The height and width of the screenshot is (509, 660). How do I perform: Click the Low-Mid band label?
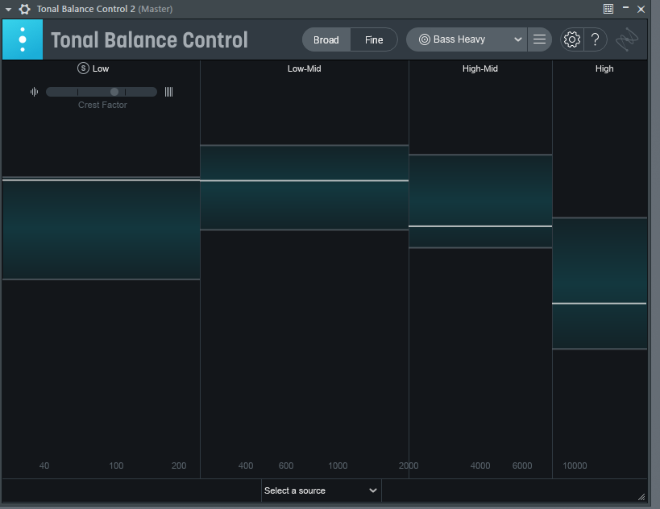pos(304,68)
